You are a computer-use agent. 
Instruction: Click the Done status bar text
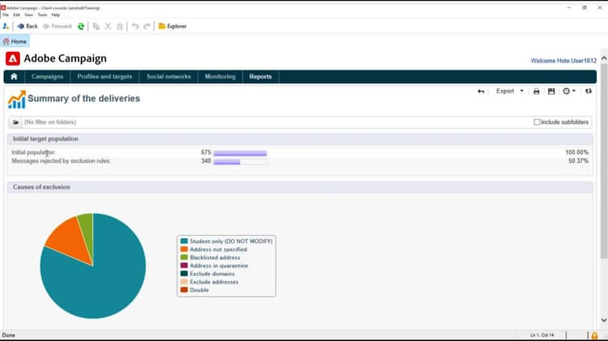9,335
